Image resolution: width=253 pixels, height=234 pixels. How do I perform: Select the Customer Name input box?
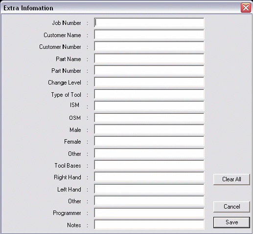coord(149,35)
